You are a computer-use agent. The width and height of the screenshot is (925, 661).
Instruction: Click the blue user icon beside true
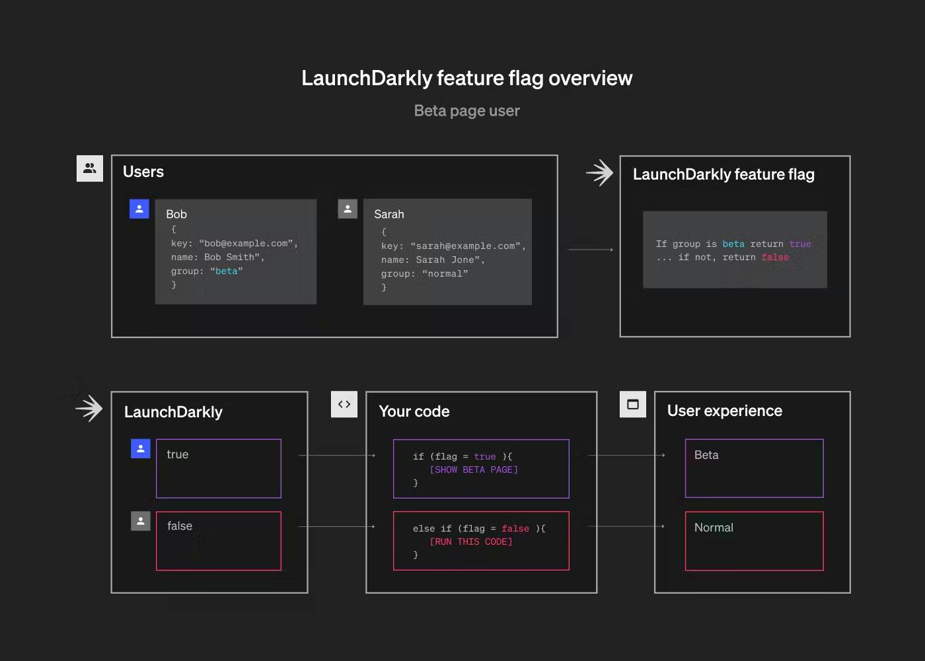pyautogui.click(x=141, y=448)
